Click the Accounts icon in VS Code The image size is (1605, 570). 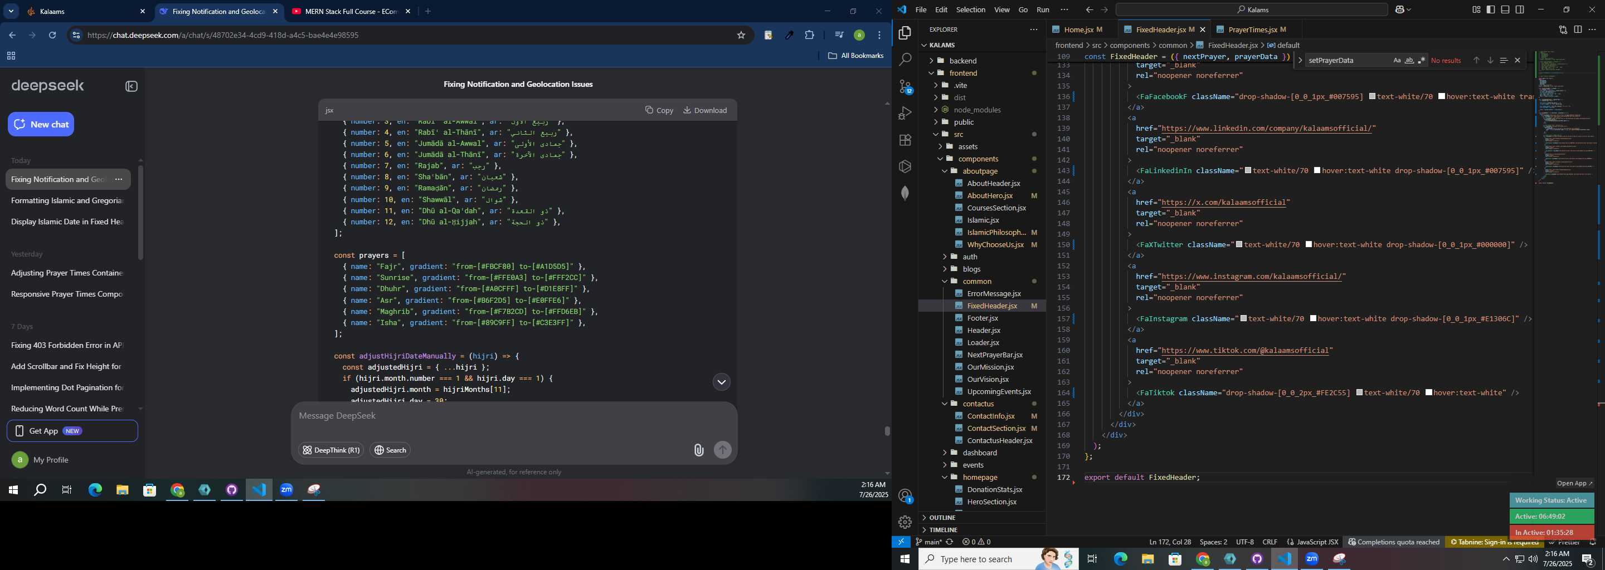pos(904,496)
